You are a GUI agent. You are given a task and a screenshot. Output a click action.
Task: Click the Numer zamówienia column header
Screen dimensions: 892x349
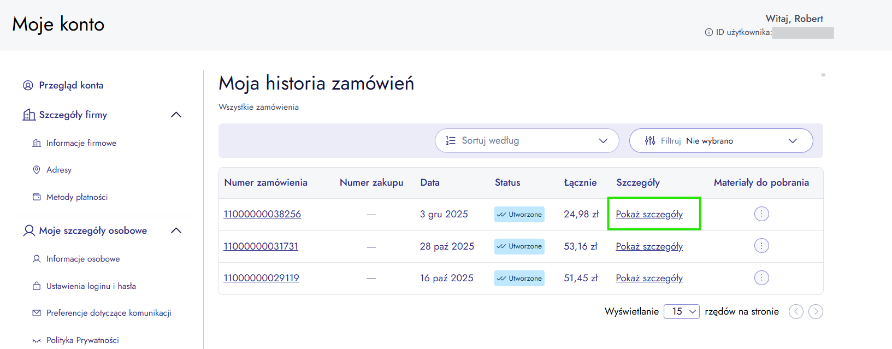coord(266,182)
